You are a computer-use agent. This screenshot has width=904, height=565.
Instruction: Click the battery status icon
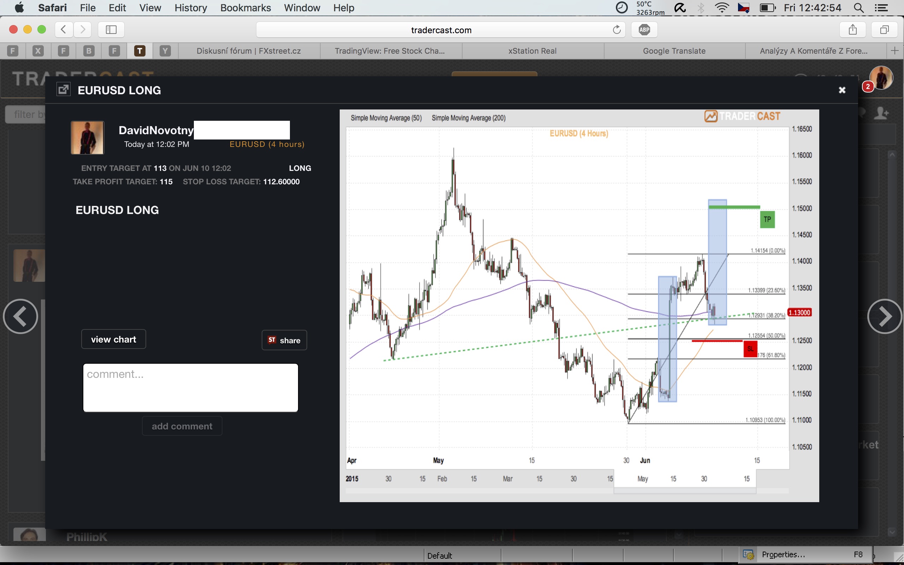(x=768, y=7)
